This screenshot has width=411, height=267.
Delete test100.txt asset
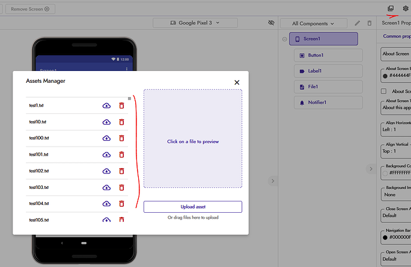click(x=122, y=138)
